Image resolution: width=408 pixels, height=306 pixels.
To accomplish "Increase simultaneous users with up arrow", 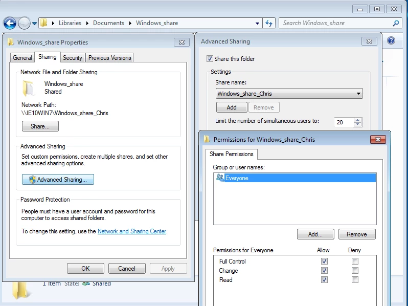I will click(358, 120).
